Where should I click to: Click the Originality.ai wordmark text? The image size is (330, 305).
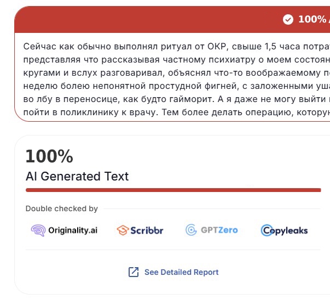(73, 230)
